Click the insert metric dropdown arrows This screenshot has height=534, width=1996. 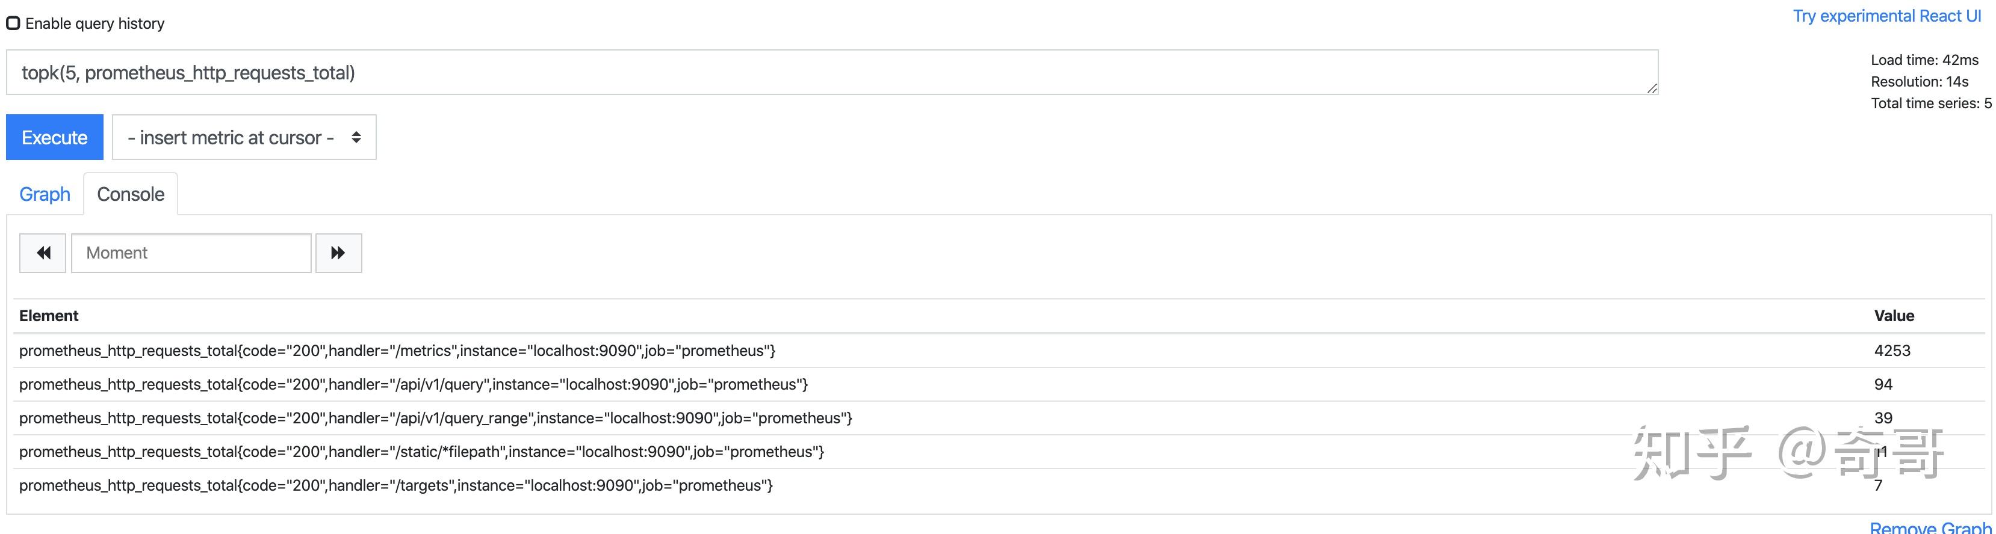[x=356, y=137]
